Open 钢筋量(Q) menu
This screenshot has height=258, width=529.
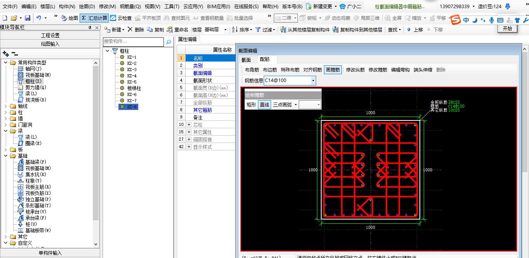tap(130, 7)
